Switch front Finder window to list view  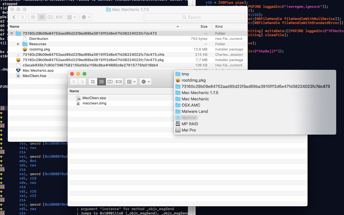coord(101,82)
